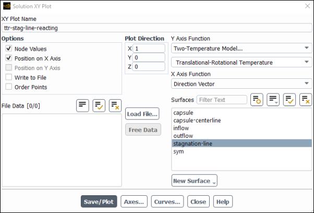Click the Fluent logo in title bar
The image size is (314, 213).
(x=6, y=6)
